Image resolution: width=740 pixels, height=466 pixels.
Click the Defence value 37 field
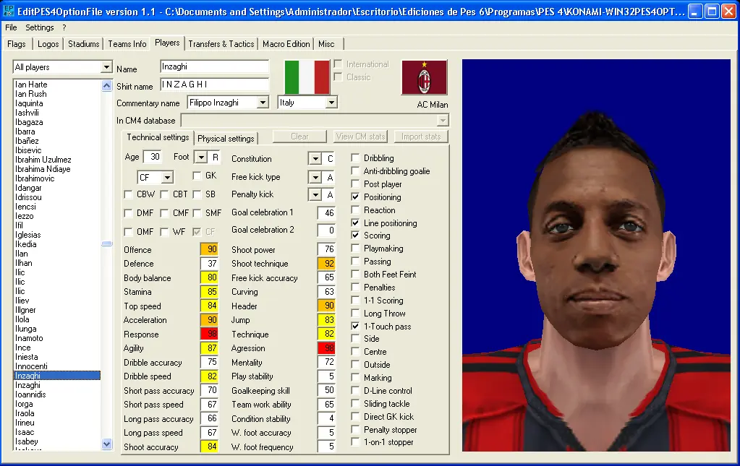tap(209, 264)
